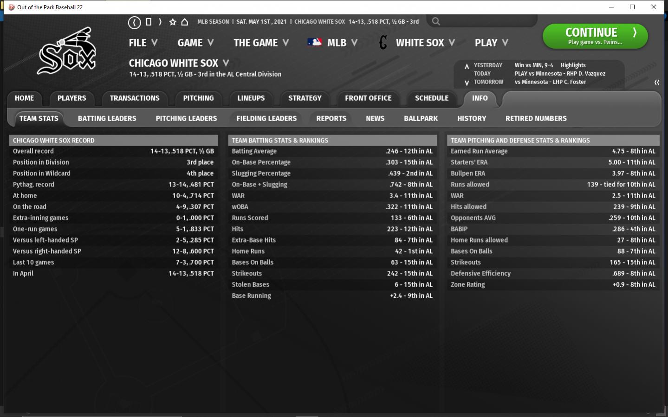The width and height of the screenshot is (668, 417).
Task: Select the Retired Numbers subtab
Action: point(536,118)
